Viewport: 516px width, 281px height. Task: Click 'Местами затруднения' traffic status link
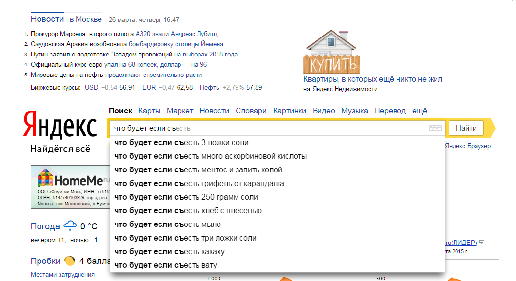click(62, 275)
